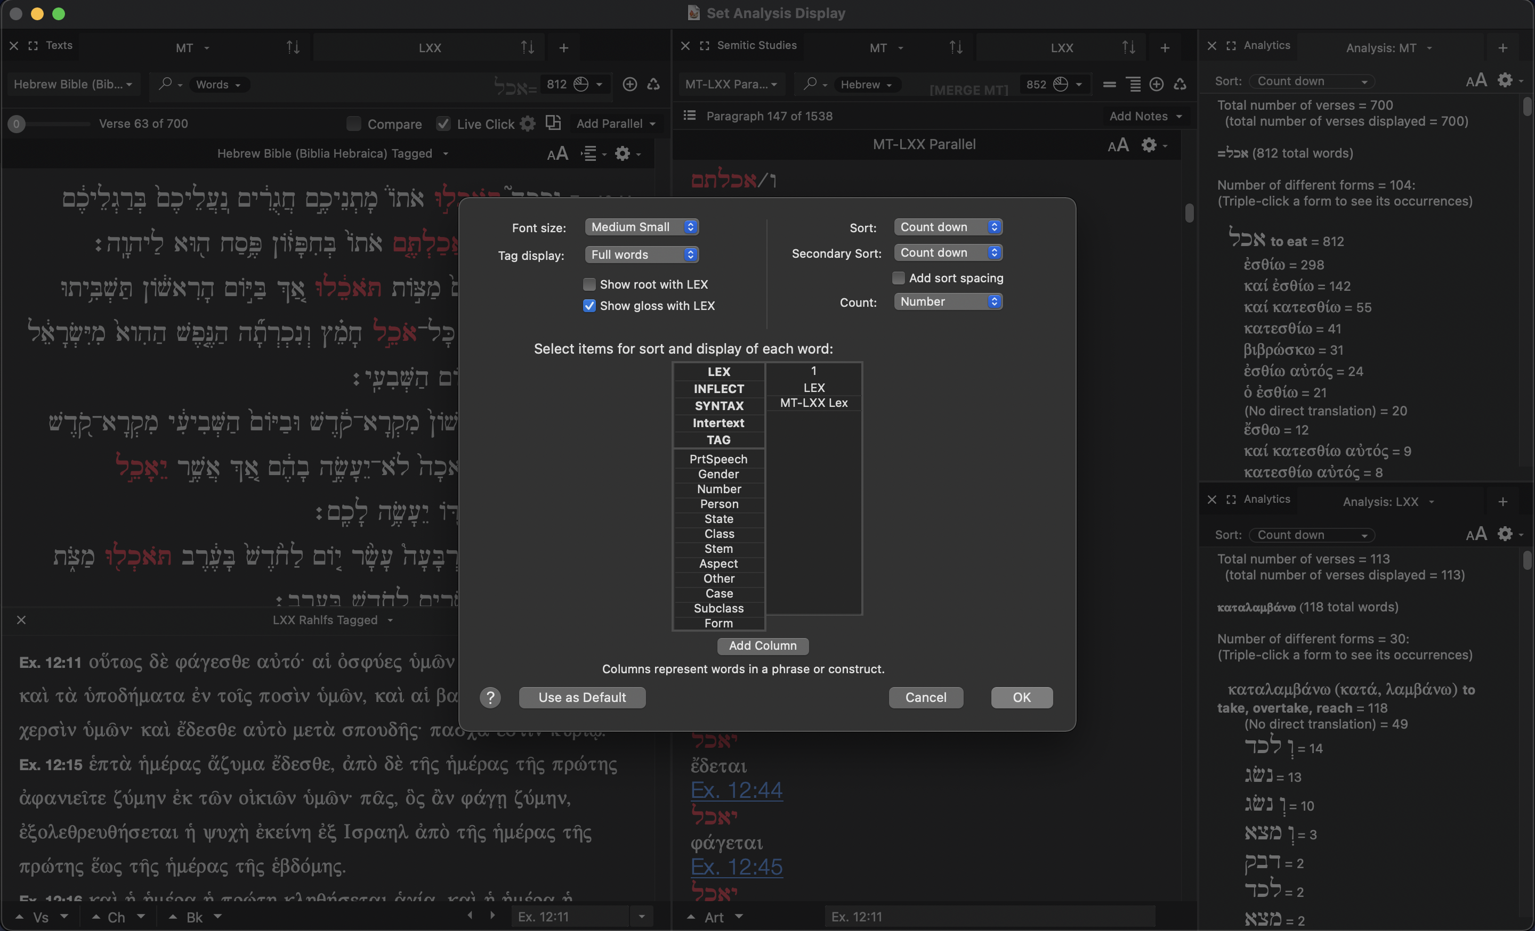Click the plus circle icon beside the 812 count

tap(629, 84)
